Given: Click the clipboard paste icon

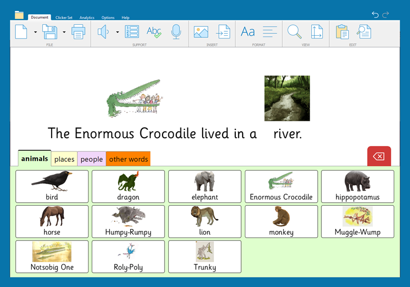Looking at the screenshot, I should click(x=342, y=32).
